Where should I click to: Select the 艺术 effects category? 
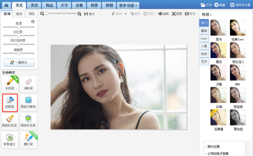coord(204,62)
